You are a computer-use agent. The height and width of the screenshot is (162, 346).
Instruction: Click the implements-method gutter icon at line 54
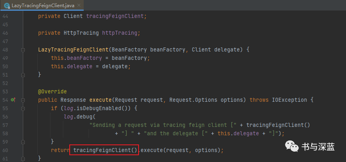(13, 100)
